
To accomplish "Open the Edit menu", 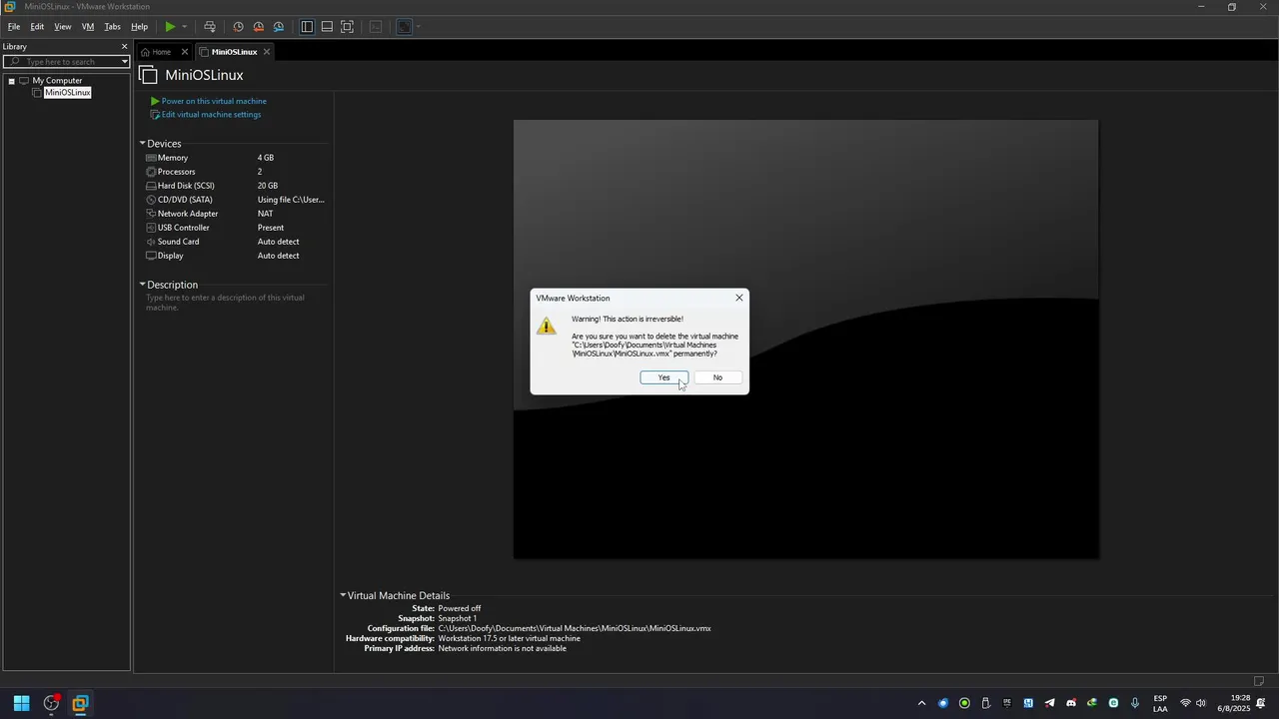I will [37, 27].
